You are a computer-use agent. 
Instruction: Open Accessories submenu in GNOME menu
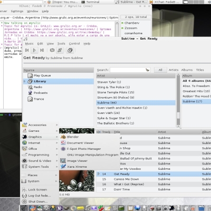pyautogui.click(x=40, y=125)
